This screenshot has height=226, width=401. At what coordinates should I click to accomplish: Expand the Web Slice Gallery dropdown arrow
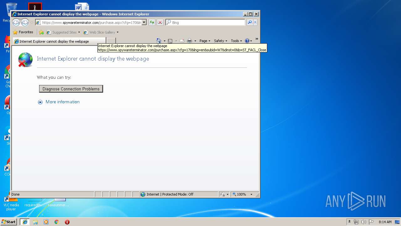tap(117, 32)
